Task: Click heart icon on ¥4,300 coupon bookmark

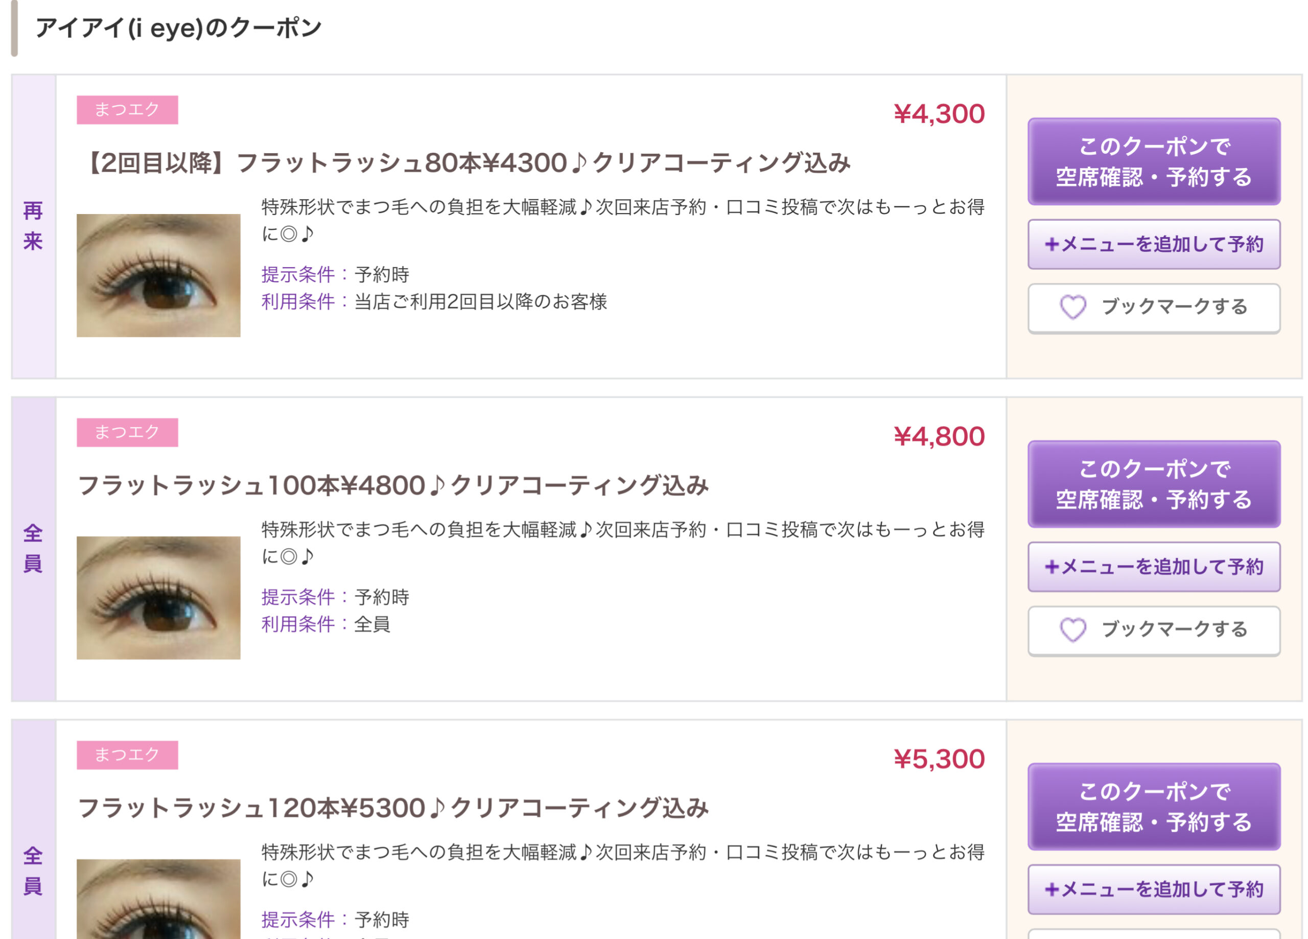Action: (1072, 307)
